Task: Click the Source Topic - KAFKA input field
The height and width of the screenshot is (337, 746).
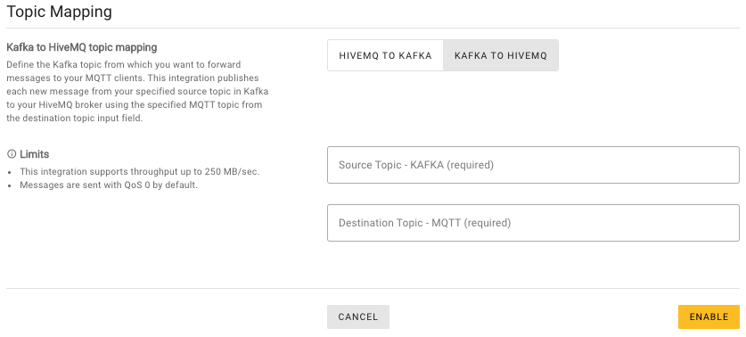Action: pos(533,165)
